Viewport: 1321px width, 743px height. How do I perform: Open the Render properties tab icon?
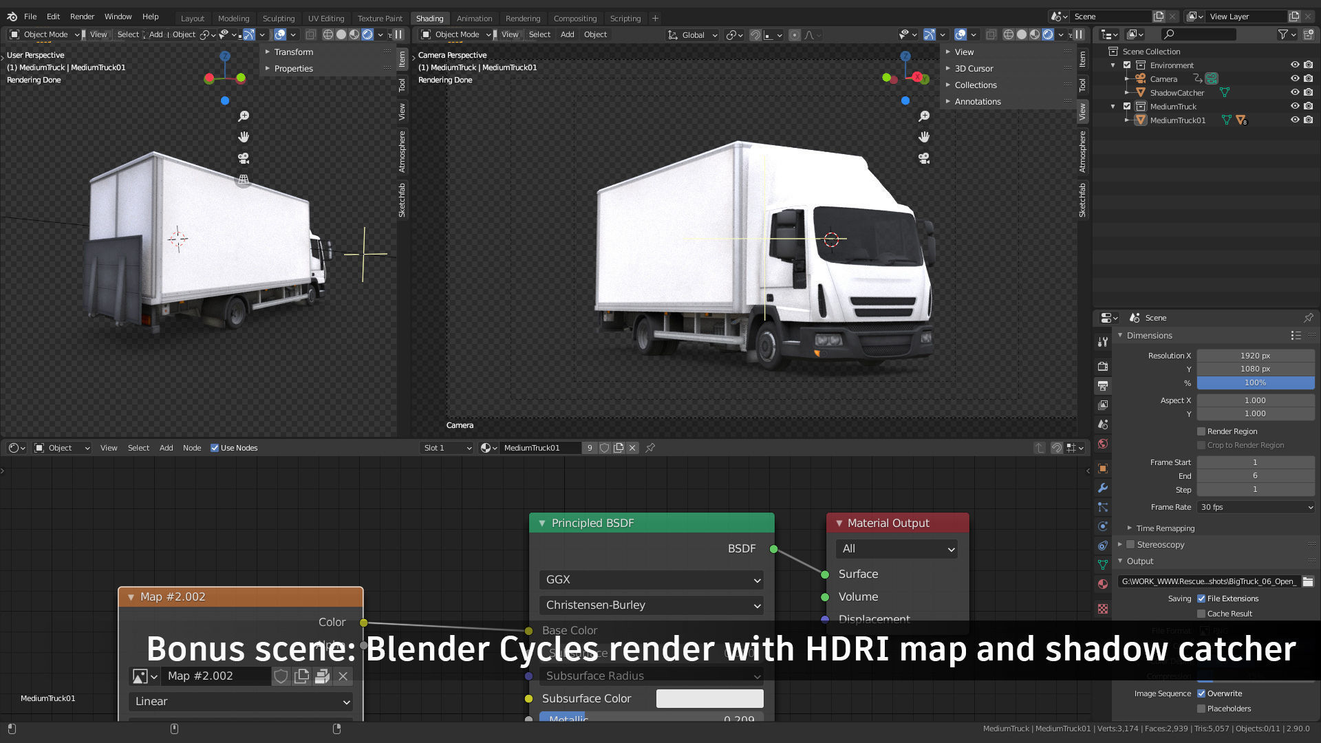(1103, 366)
